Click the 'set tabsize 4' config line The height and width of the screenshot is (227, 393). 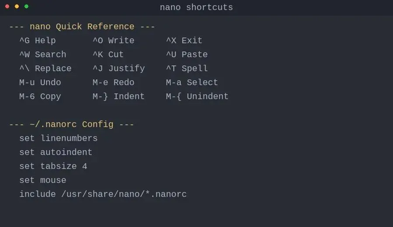click(x=53, y=166)
